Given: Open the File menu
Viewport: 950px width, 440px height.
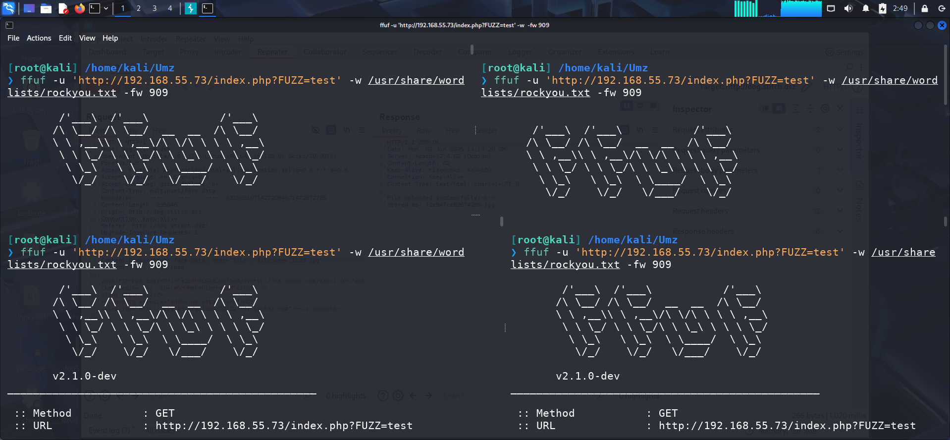Looking at the screenshot, I should click(x=13, y=38).
